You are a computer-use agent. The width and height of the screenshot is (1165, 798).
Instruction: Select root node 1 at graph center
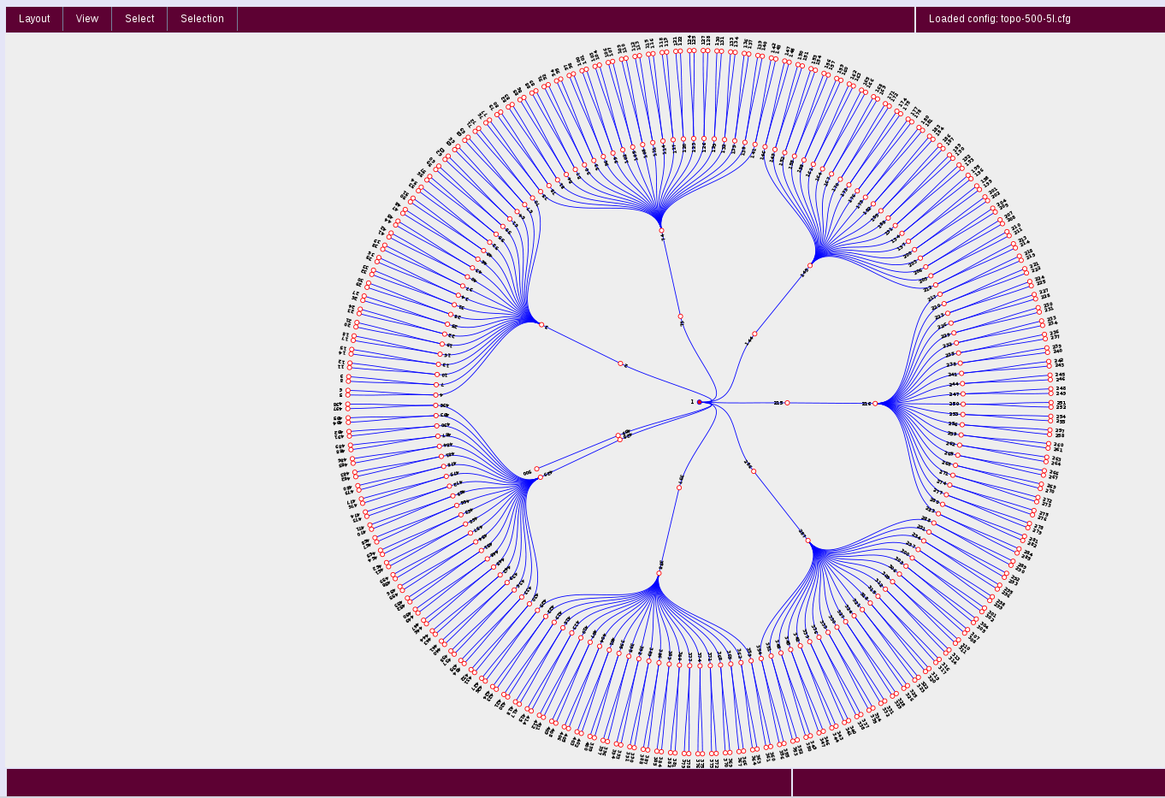[699, 402]
